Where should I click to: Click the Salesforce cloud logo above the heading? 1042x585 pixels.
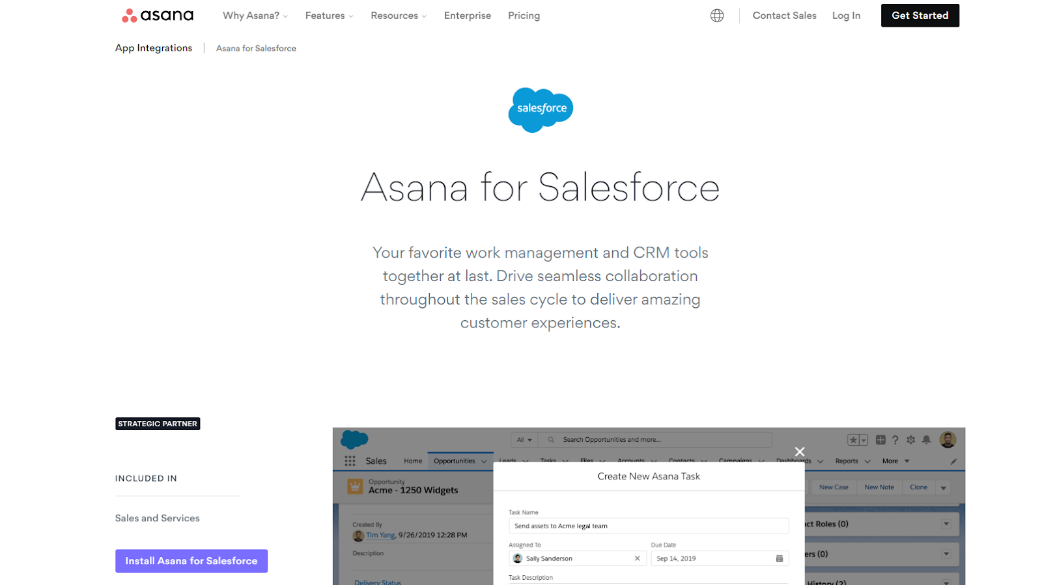[x=541, y=110]
